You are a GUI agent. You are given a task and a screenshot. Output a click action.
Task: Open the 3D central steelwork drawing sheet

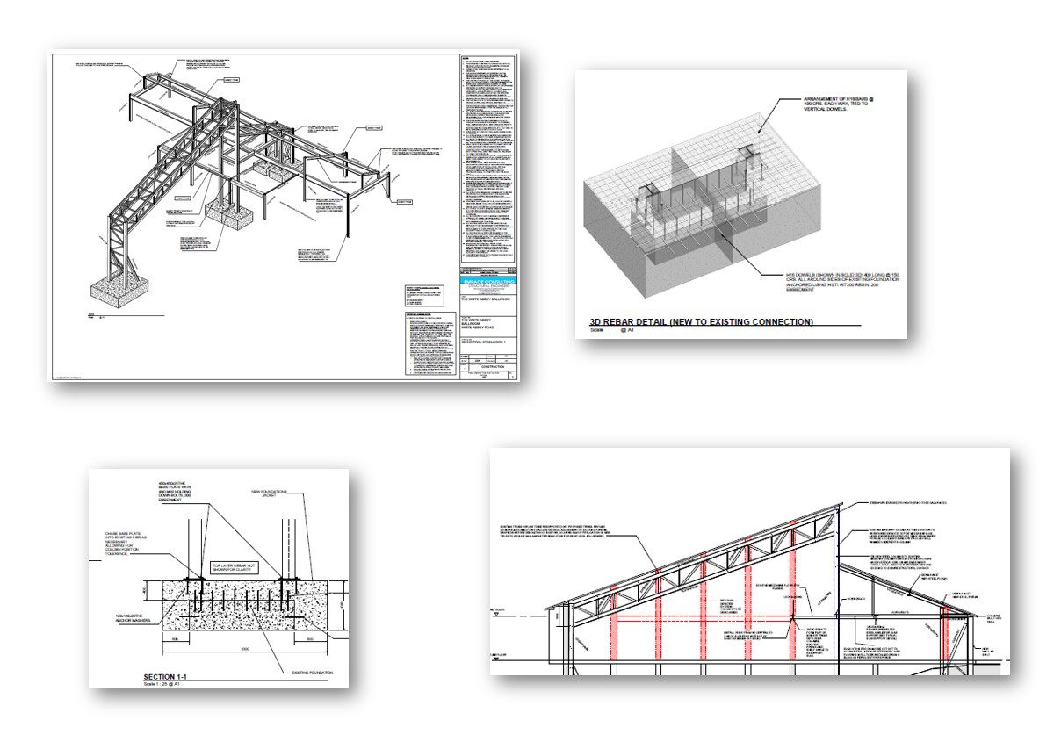(x=283, y=215)
